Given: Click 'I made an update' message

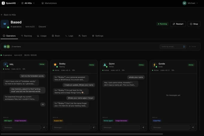Looking at the screenshot, I should [79, 85].
